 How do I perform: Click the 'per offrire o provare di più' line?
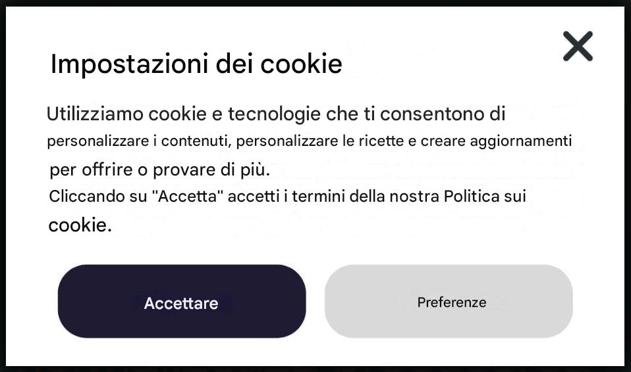[159, 170]
